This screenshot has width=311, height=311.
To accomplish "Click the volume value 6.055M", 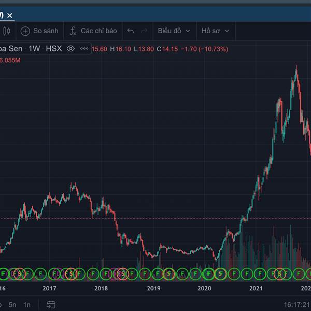I will click(10, 60).
